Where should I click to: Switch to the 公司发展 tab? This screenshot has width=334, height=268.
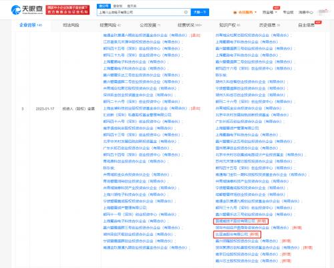(x=150, y=25)
